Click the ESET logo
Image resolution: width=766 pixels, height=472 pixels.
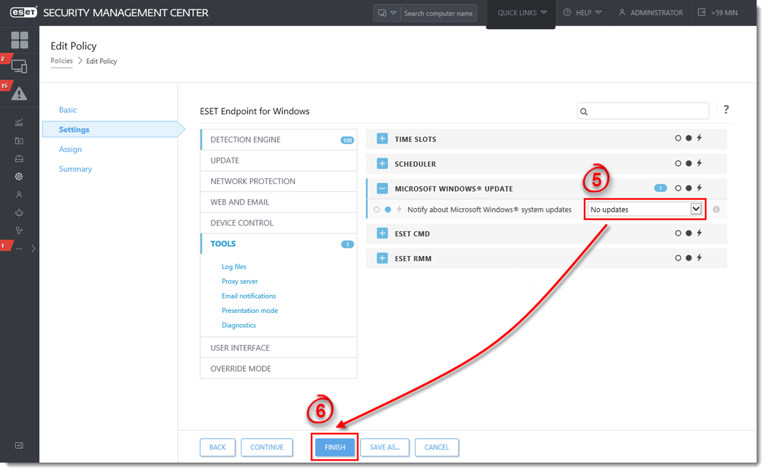coord(23,13)
